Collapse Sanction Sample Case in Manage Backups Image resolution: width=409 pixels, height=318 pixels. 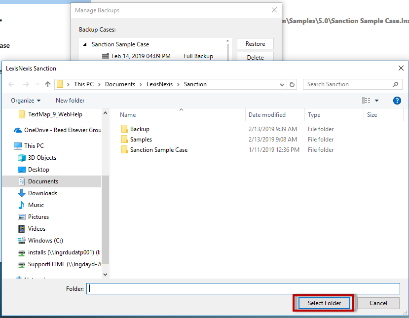84,44
